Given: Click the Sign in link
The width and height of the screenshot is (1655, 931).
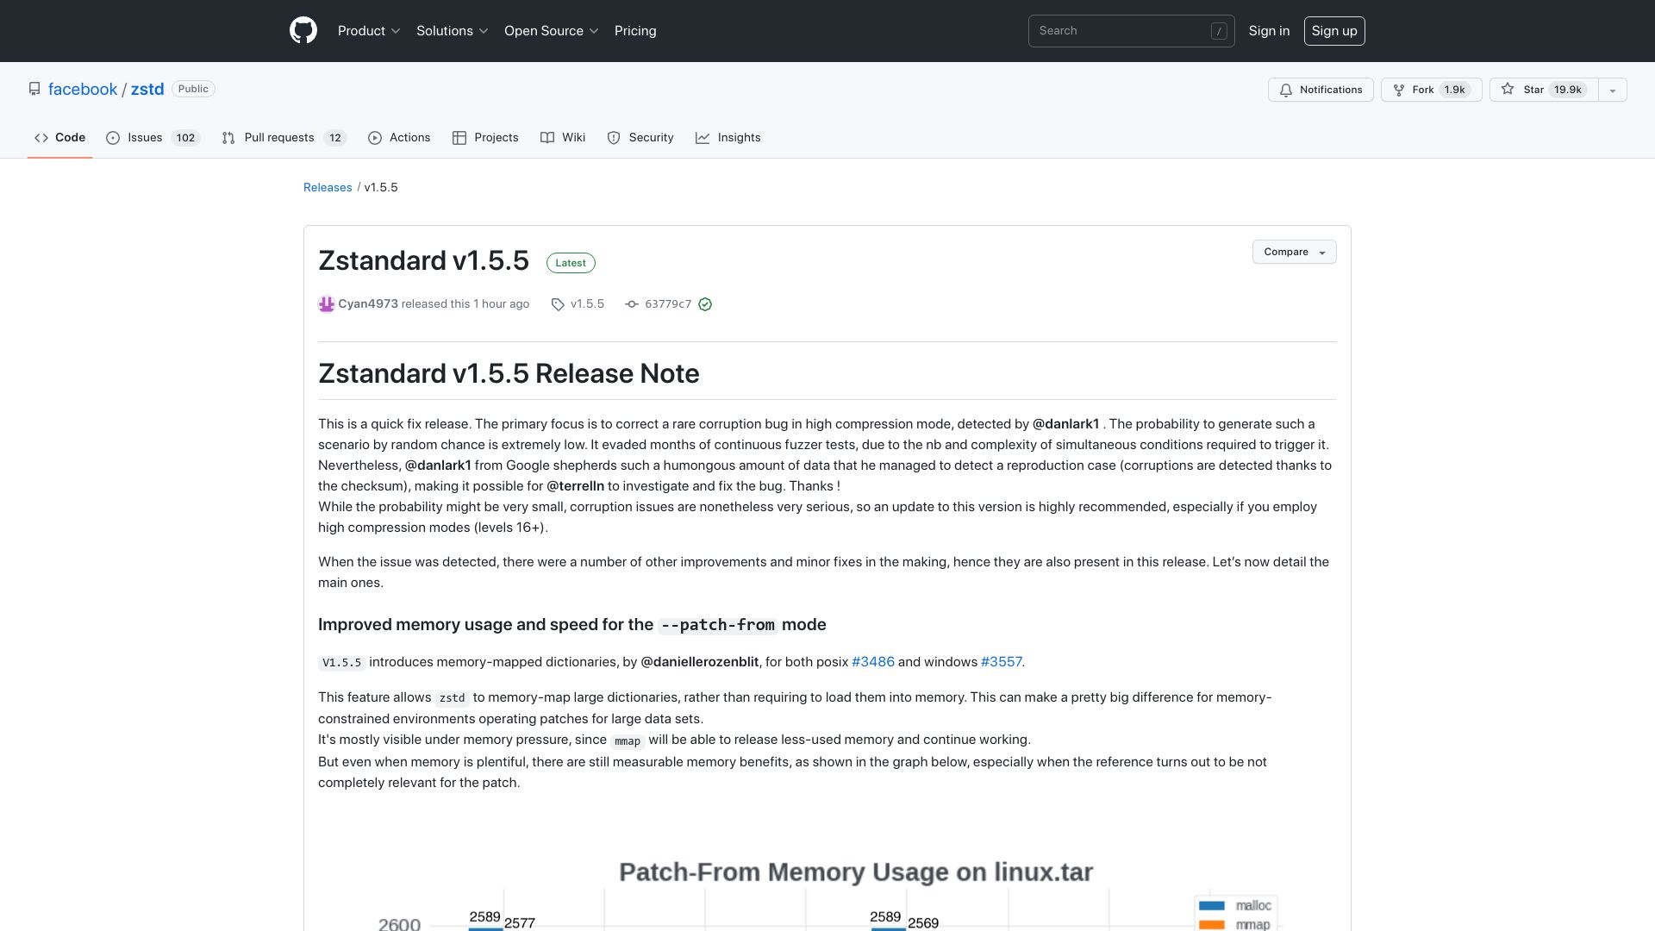Looking at the screenshot, I should (1269, 31).
